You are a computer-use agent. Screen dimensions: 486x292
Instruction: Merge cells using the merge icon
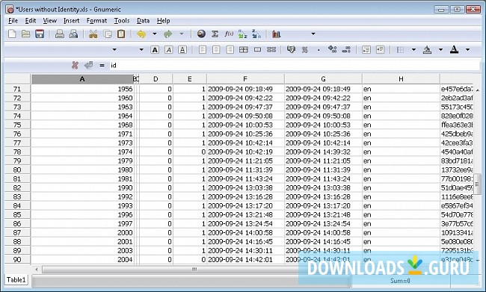point(257,49)
